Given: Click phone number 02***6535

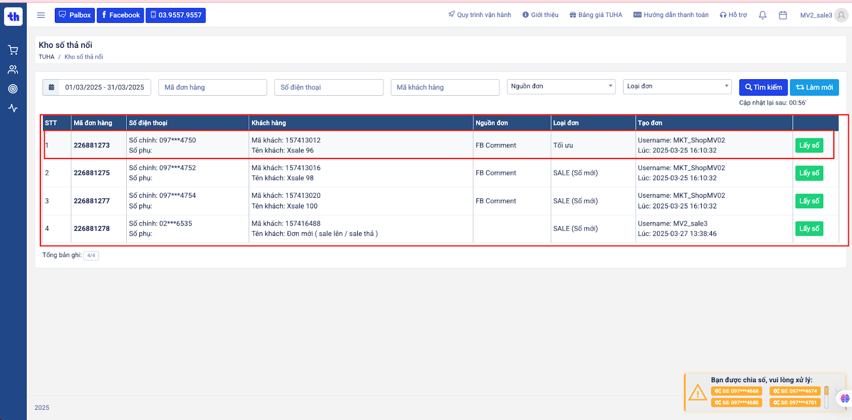Looking at the screenshot, I should click(x=176, y=224).
